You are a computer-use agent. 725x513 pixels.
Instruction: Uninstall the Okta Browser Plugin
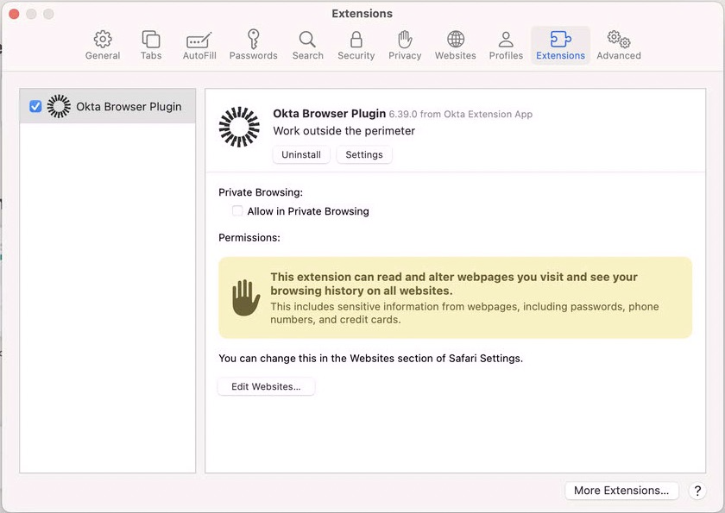[x=301, y=154]
